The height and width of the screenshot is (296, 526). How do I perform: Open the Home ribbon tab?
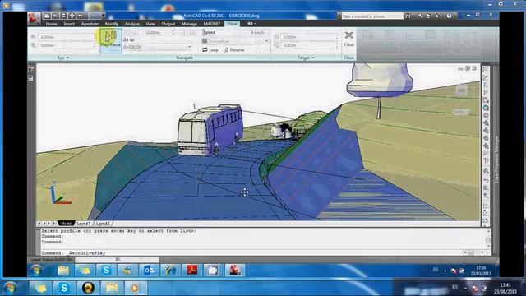(x=51, y=24)
